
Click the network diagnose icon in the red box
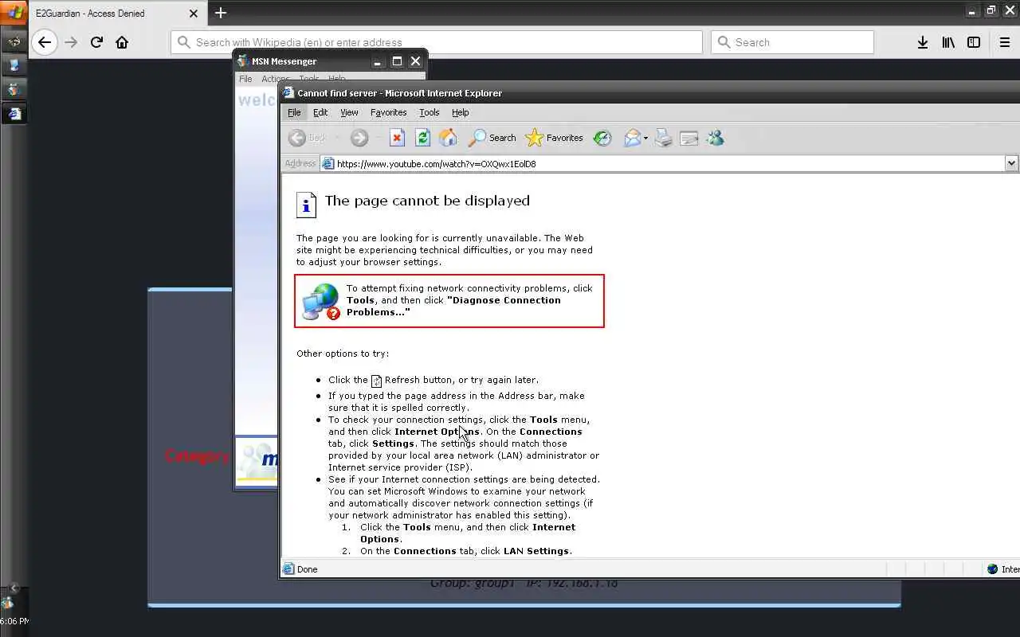[320, 302]
